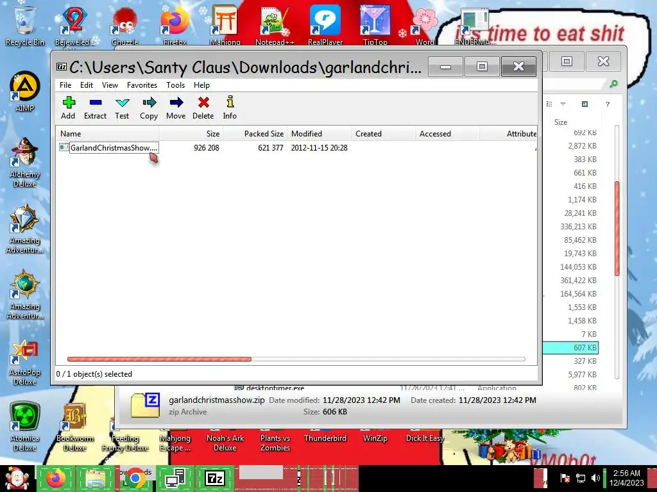
Task: Select the Bejeweled 2 desktop shortcut
Action: tap(75, 25)
